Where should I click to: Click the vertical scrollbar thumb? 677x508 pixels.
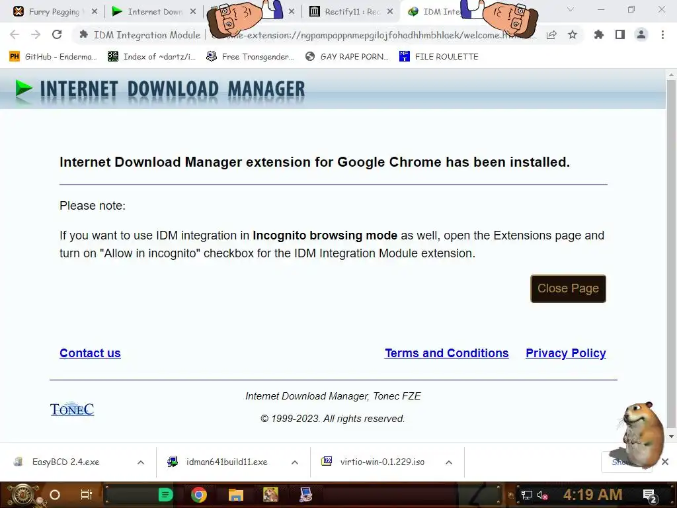(671, 253)
